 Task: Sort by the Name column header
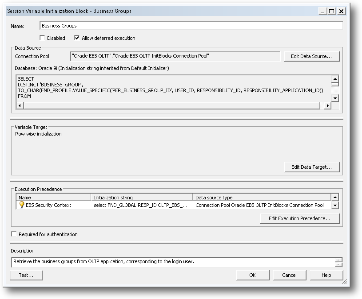tap(54, 197)
